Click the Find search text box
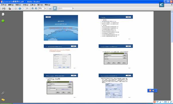The image size is (173, 104). (x=66, y=8)
